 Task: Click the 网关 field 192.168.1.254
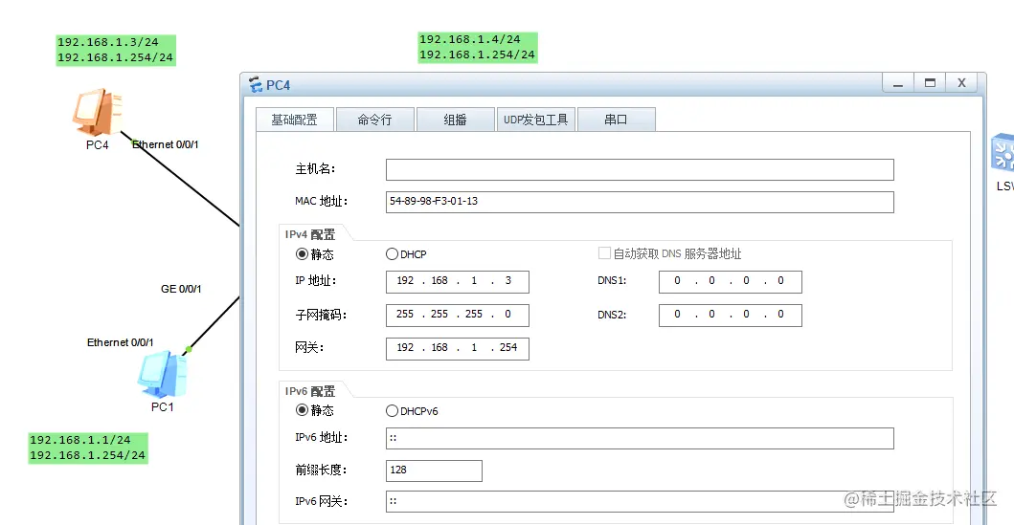tap(457, 348)
